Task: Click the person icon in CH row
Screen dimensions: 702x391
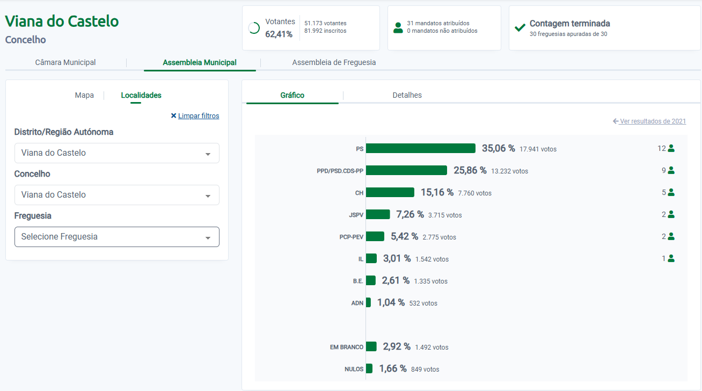Action: 671,193
